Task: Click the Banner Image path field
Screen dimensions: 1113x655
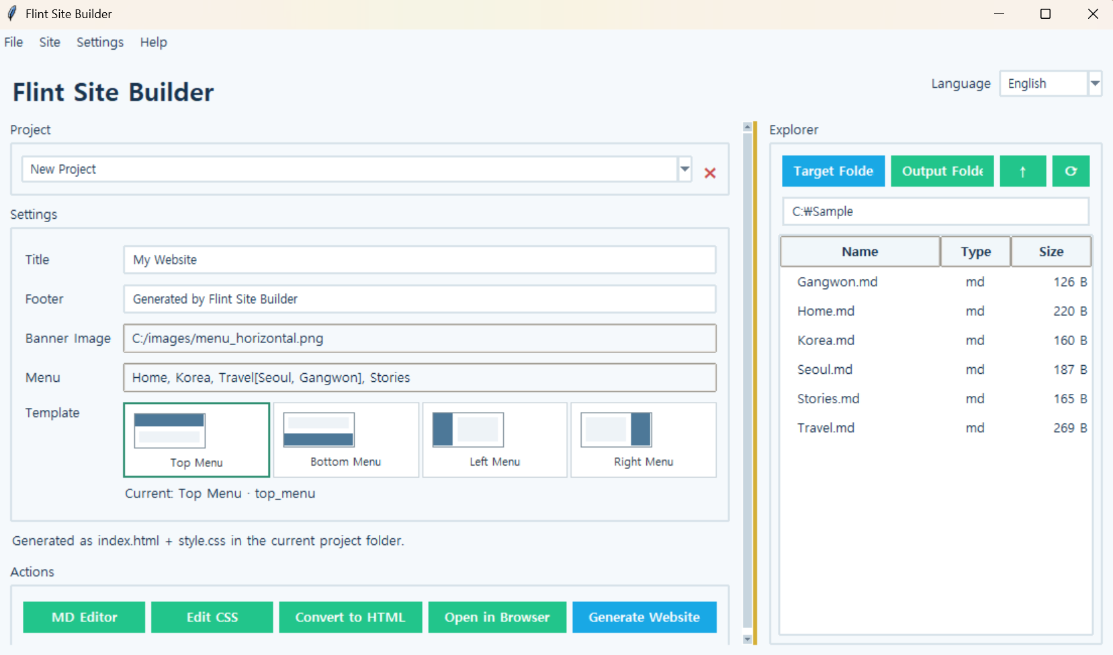Action: (x=420, y=338)
